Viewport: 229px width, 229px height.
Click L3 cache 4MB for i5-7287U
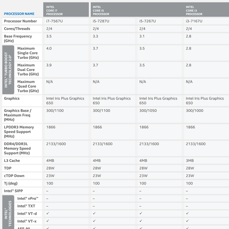pos(97,161)
